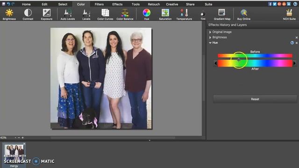Collapse the thumbnail panel arrow

click(149, 140)
